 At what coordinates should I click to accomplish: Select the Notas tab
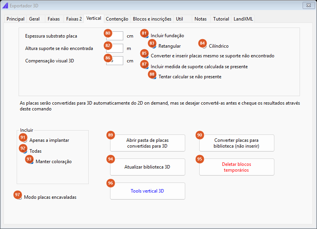tap(201, 19)
